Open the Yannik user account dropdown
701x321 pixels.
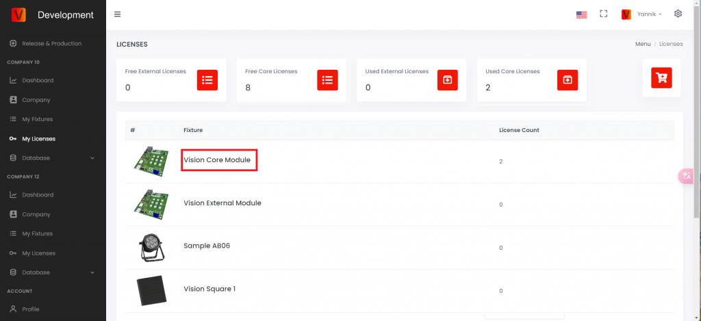click(642, 14)
